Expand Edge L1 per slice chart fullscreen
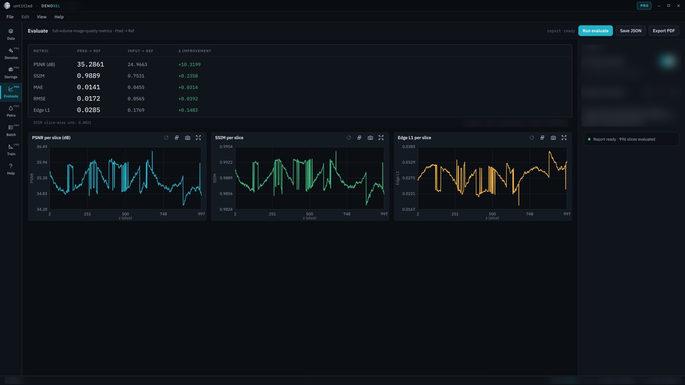 point(564,138)
